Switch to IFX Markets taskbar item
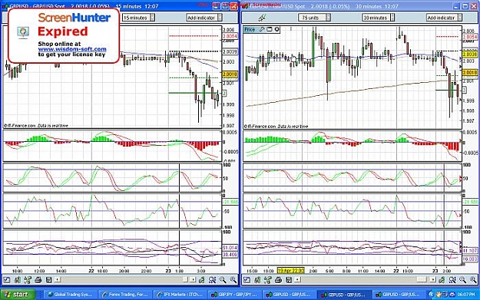 (180, 295)
